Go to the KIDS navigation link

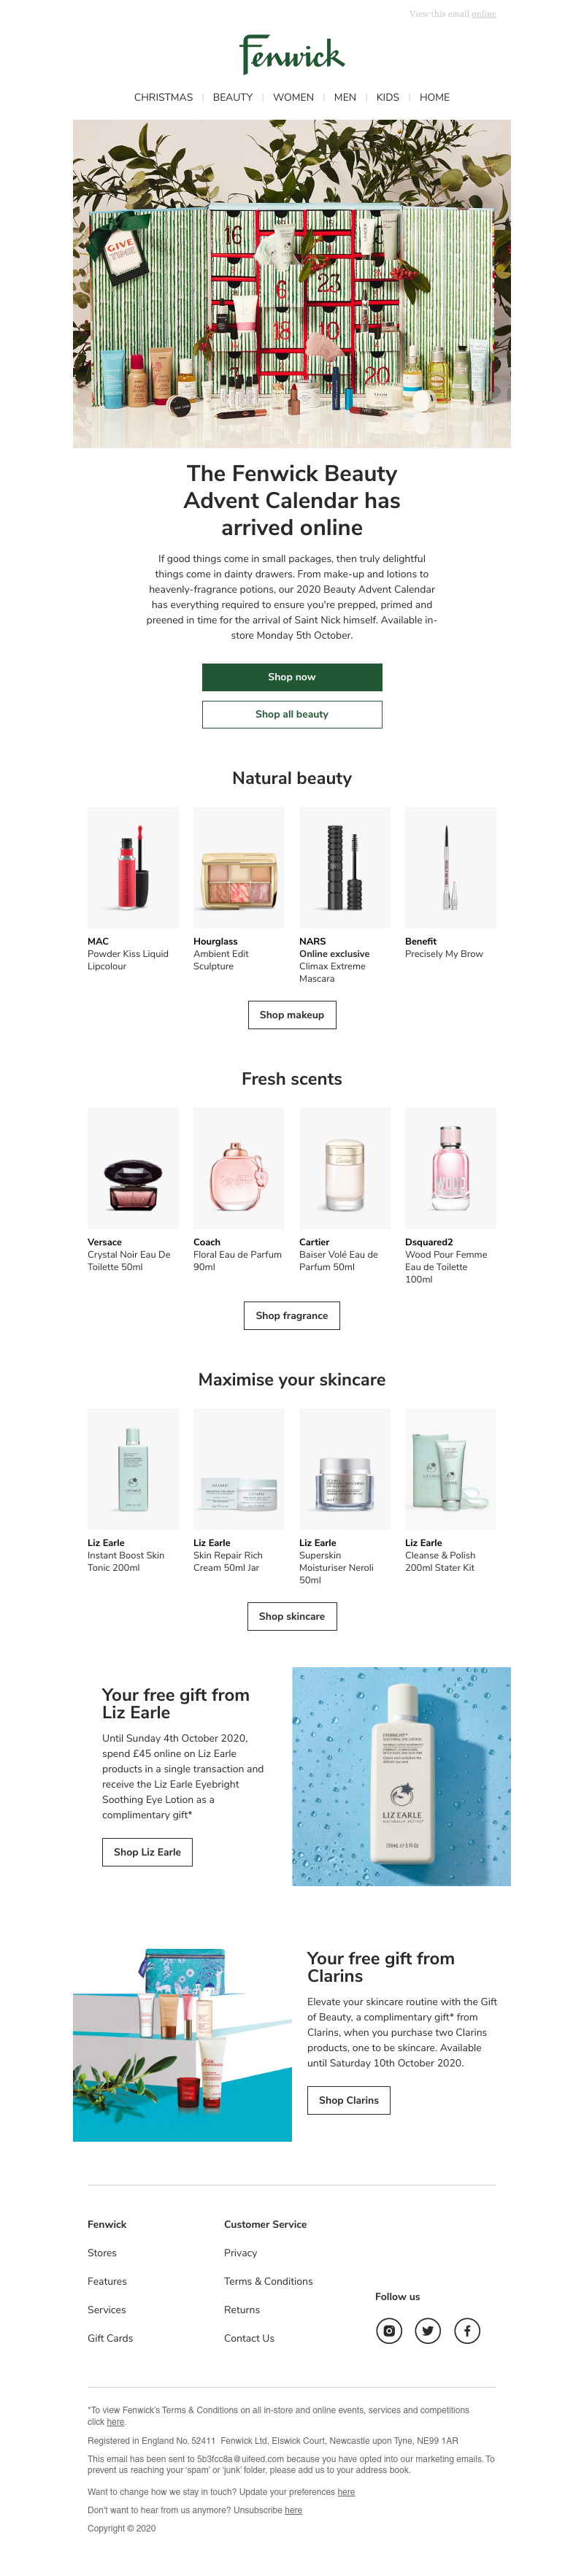(x=388, y=98)
